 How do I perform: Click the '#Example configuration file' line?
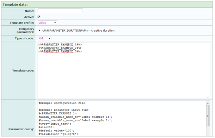[x=62, y=103]
